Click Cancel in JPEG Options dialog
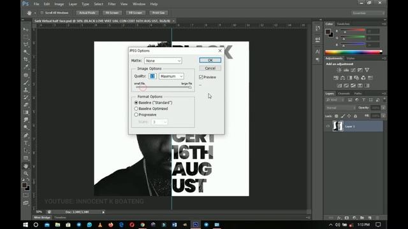 point(210,68)
